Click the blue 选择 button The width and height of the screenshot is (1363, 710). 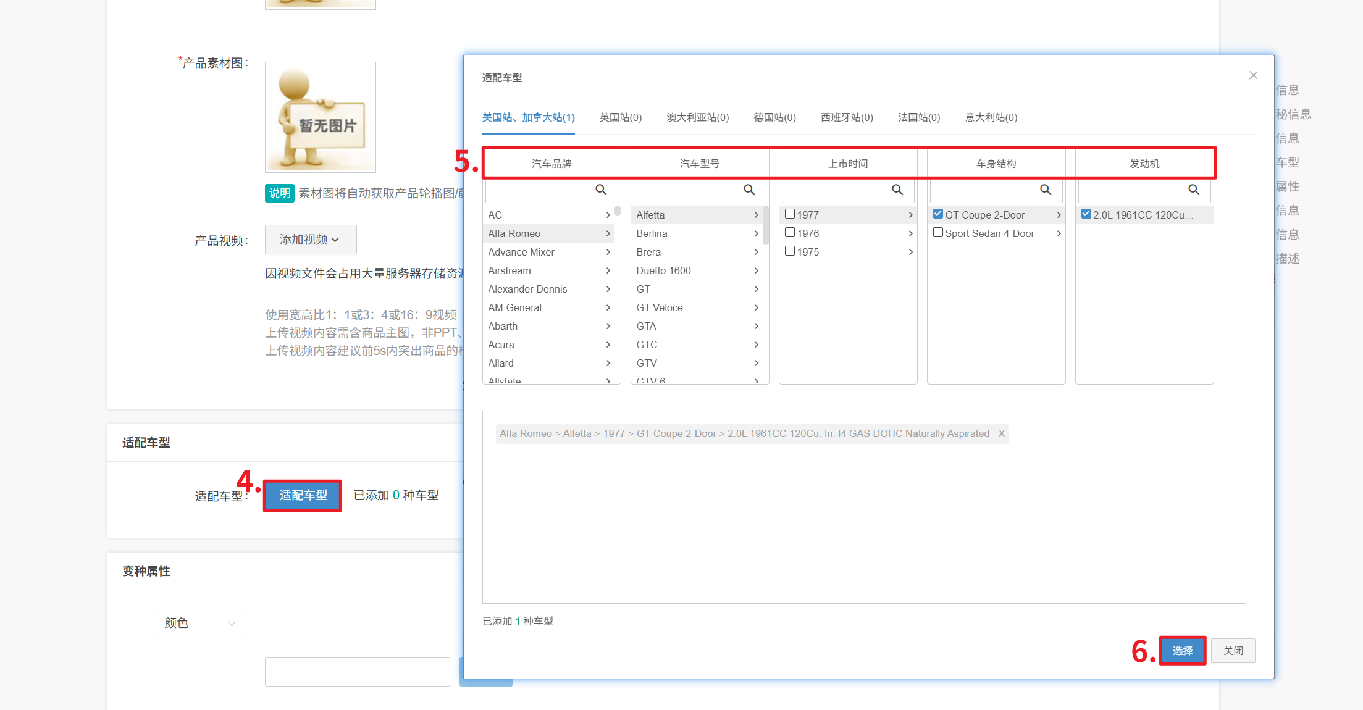(1182, 651)
